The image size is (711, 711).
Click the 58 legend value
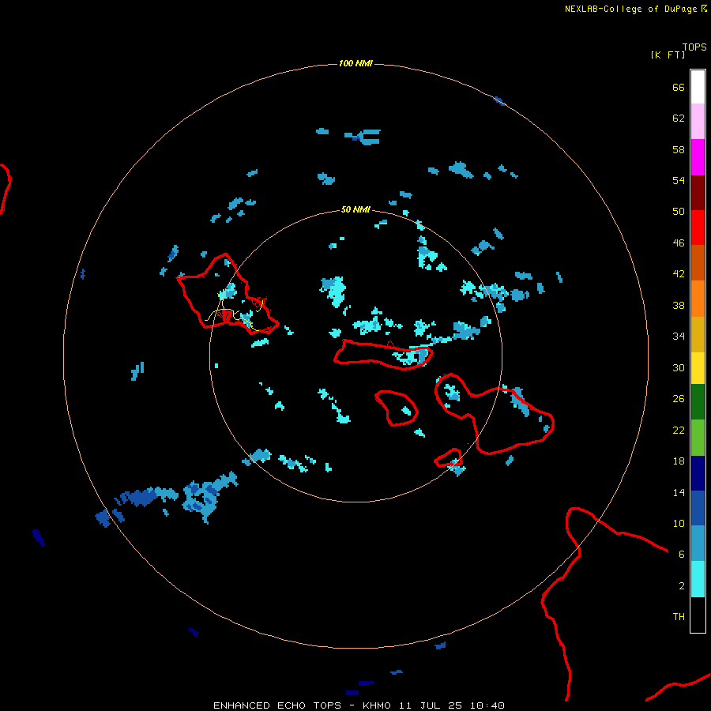click(x=679, y=149)
